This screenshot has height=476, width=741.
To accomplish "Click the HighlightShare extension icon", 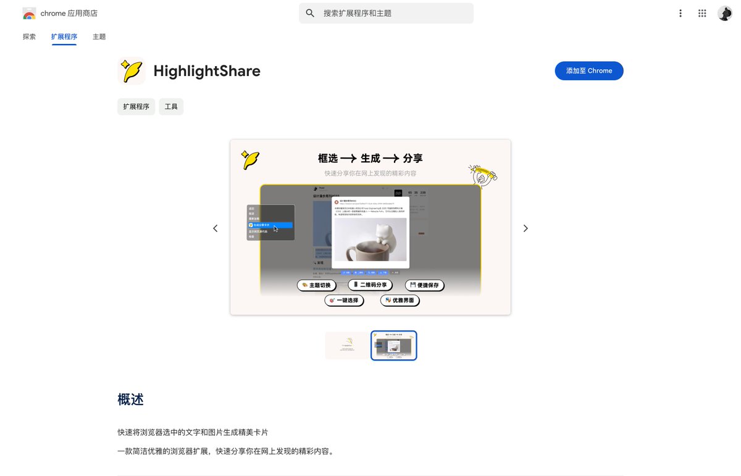I will [132, 71].
